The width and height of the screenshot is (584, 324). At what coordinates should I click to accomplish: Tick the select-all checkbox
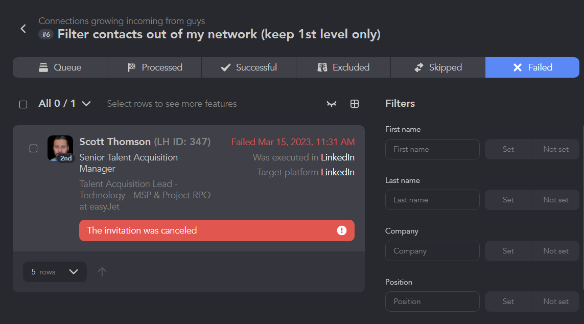pos(23,104)
